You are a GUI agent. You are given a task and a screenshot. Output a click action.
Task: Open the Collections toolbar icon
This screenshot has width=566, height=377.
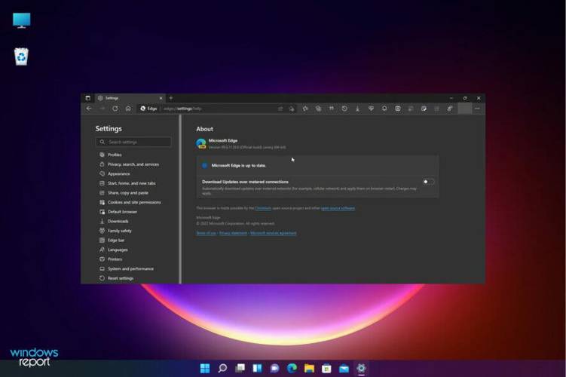click(318, 109)
